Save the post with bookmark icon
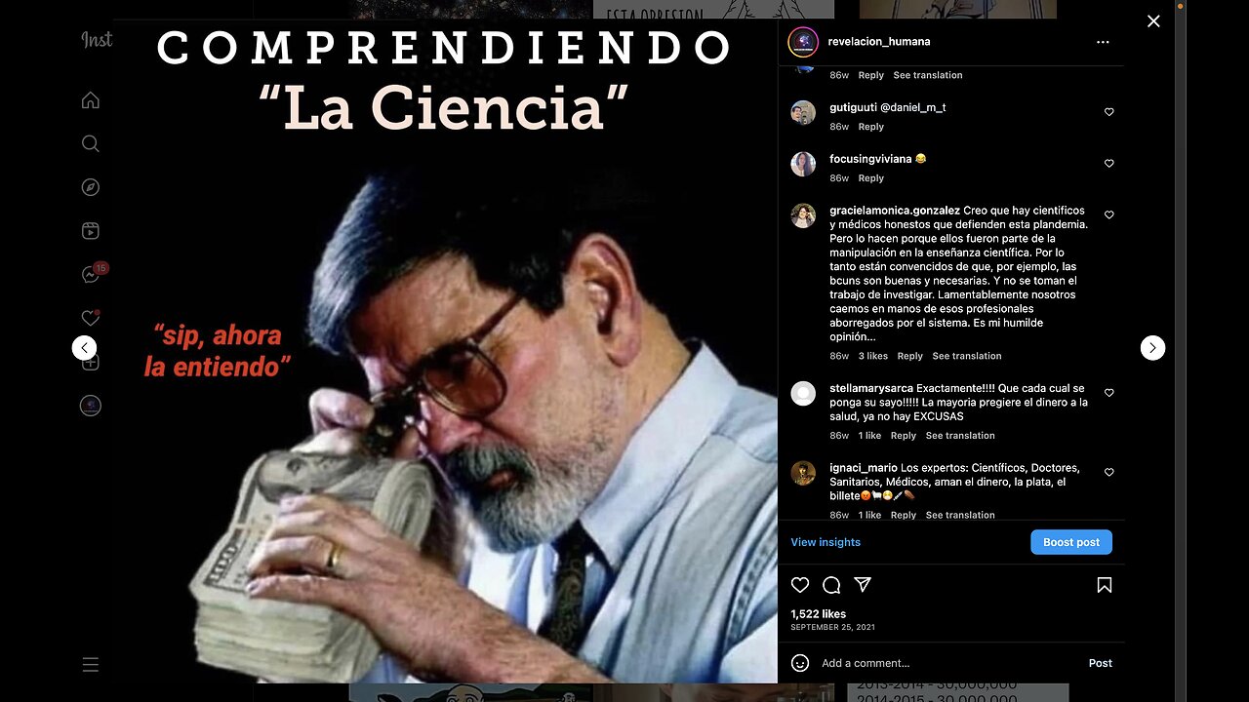Image resolution: width=1249 pixels, height=702 pixels. pyautogui.click(x=1105, y=585)
